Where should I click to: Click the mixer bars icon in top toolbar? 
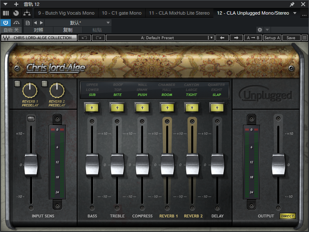click(6, 13)
